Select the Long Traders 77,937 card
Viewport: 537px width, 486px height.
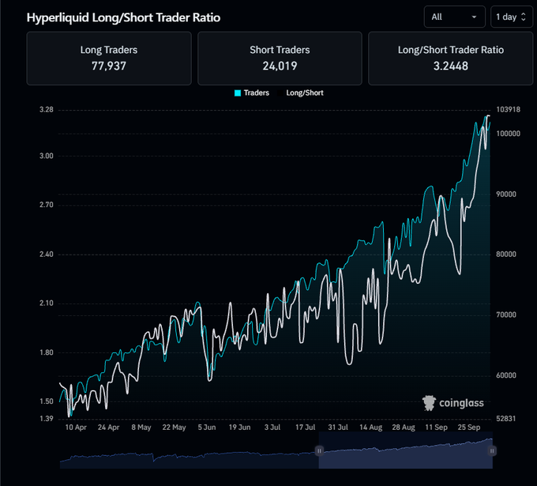pyautogui.click(x=109, y=58)
